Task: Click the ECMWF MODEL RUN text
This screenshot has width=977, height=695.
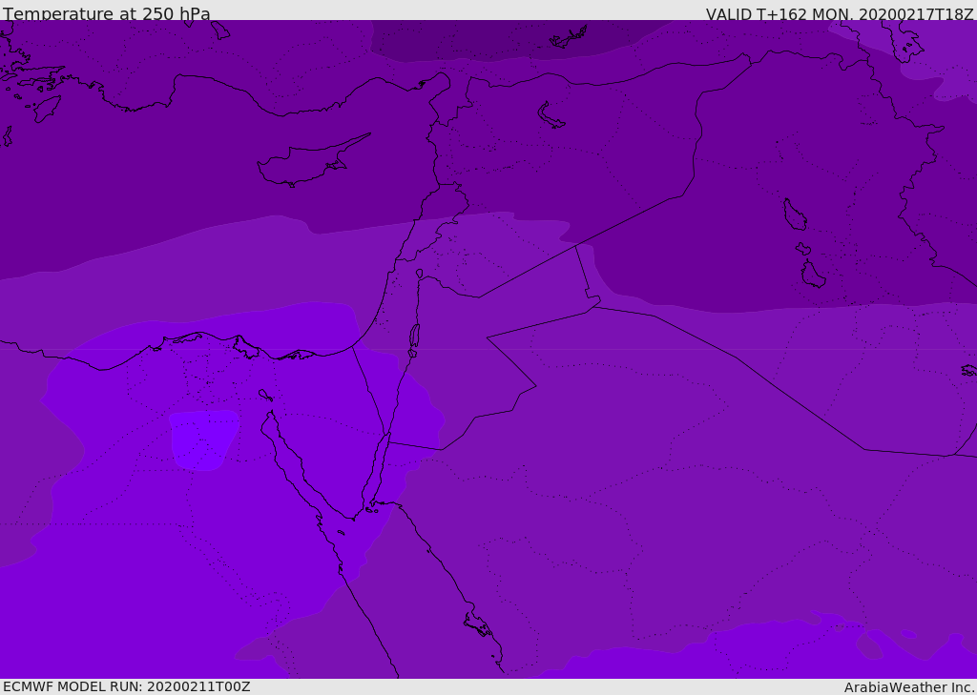Action: click(126, 686)
